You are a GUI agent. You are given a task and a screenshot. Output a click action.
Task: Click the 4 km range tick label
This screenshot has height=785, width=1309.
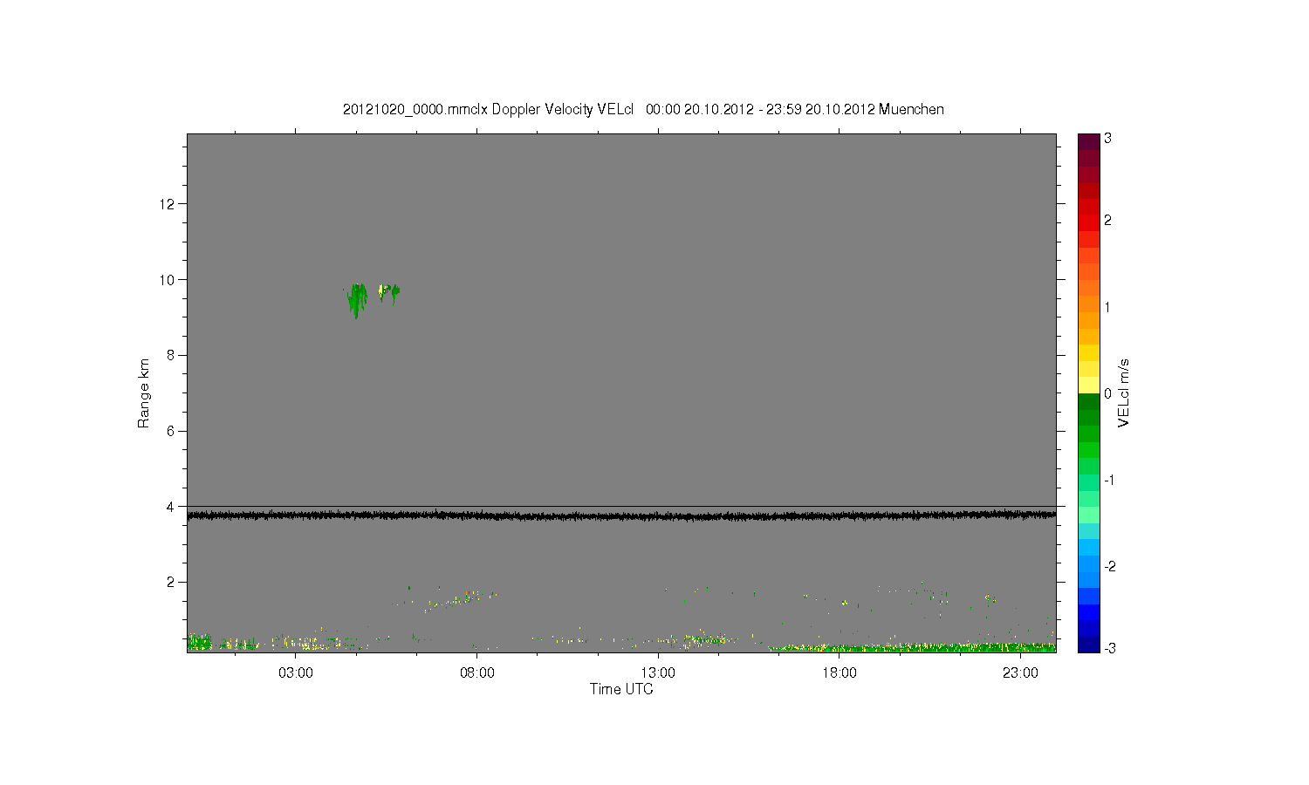[171, 507]
